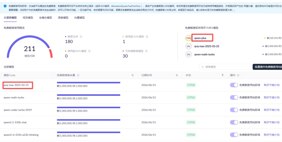Toggle 免费额度用完即停 for qwen-coder-turbo-0919

tap(234, 110)
